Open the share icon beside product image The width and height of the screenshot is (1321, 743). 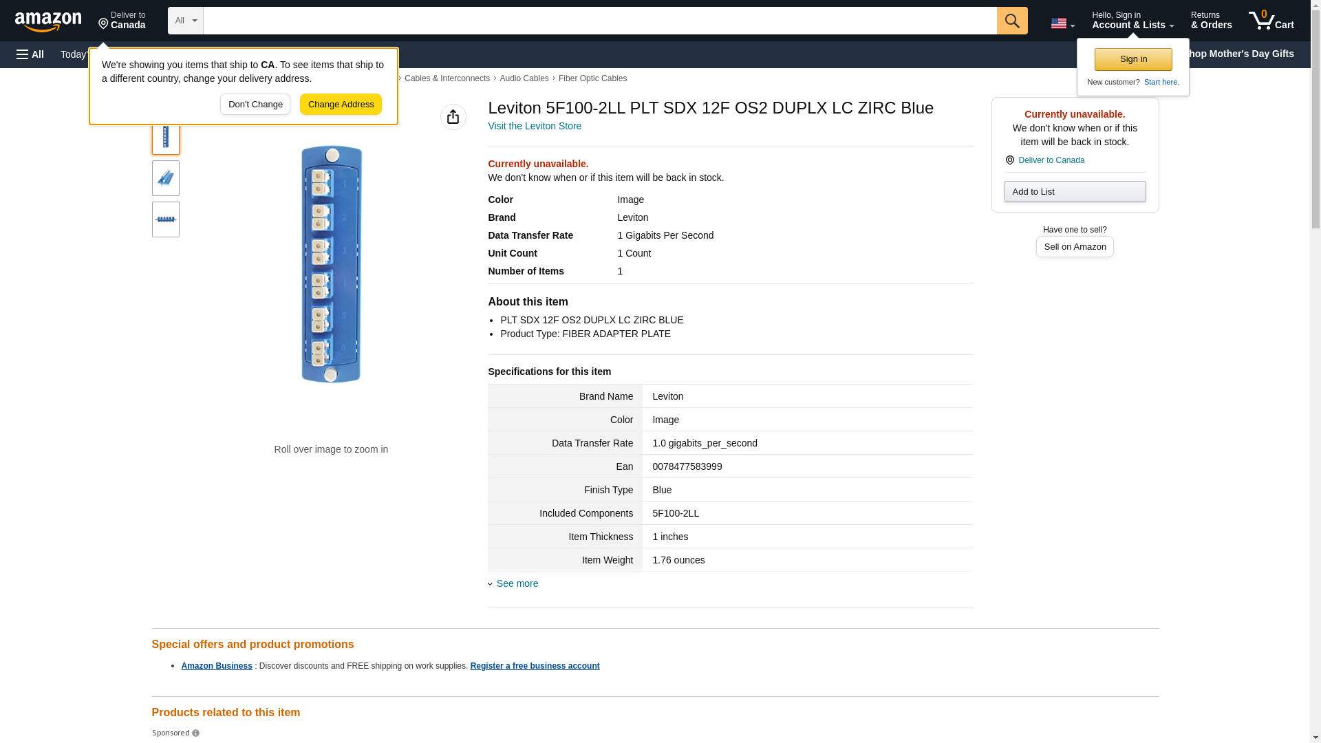point(453,117)
